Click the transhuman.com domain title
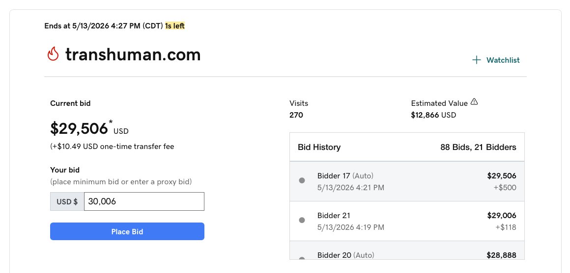Screen dimensions: 570x273 pyautogui.click(x=133, y=54)
